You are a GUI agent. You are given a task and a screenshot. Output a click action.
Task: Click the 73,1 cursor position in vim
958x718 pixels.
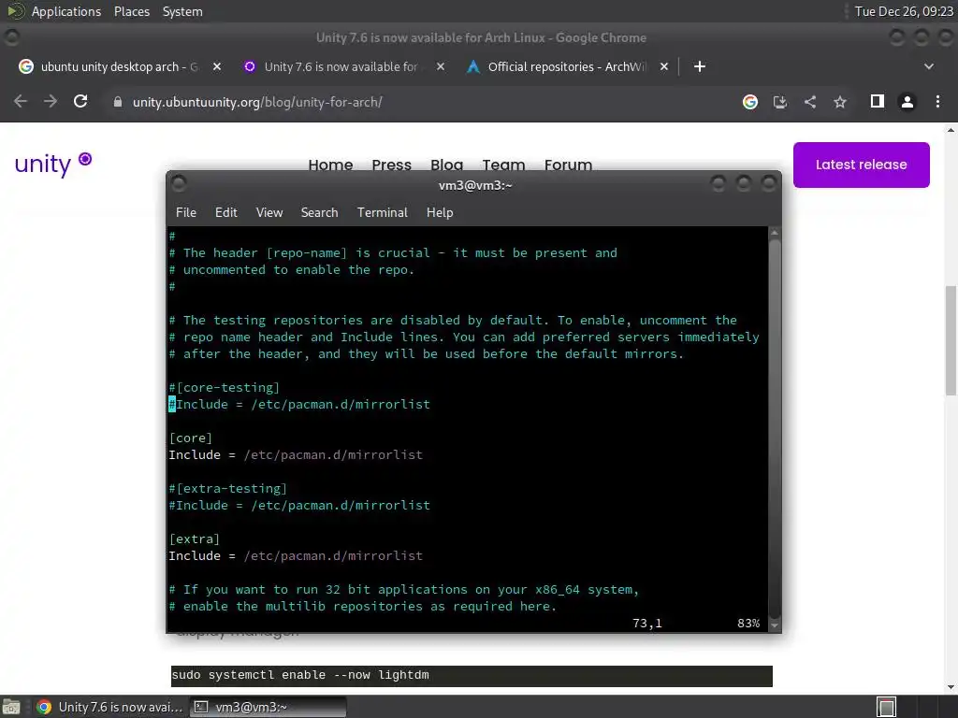pyautogui.click(x=647, y=624)
